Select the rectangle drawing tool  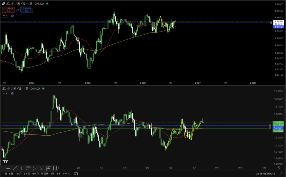(55, 168)
